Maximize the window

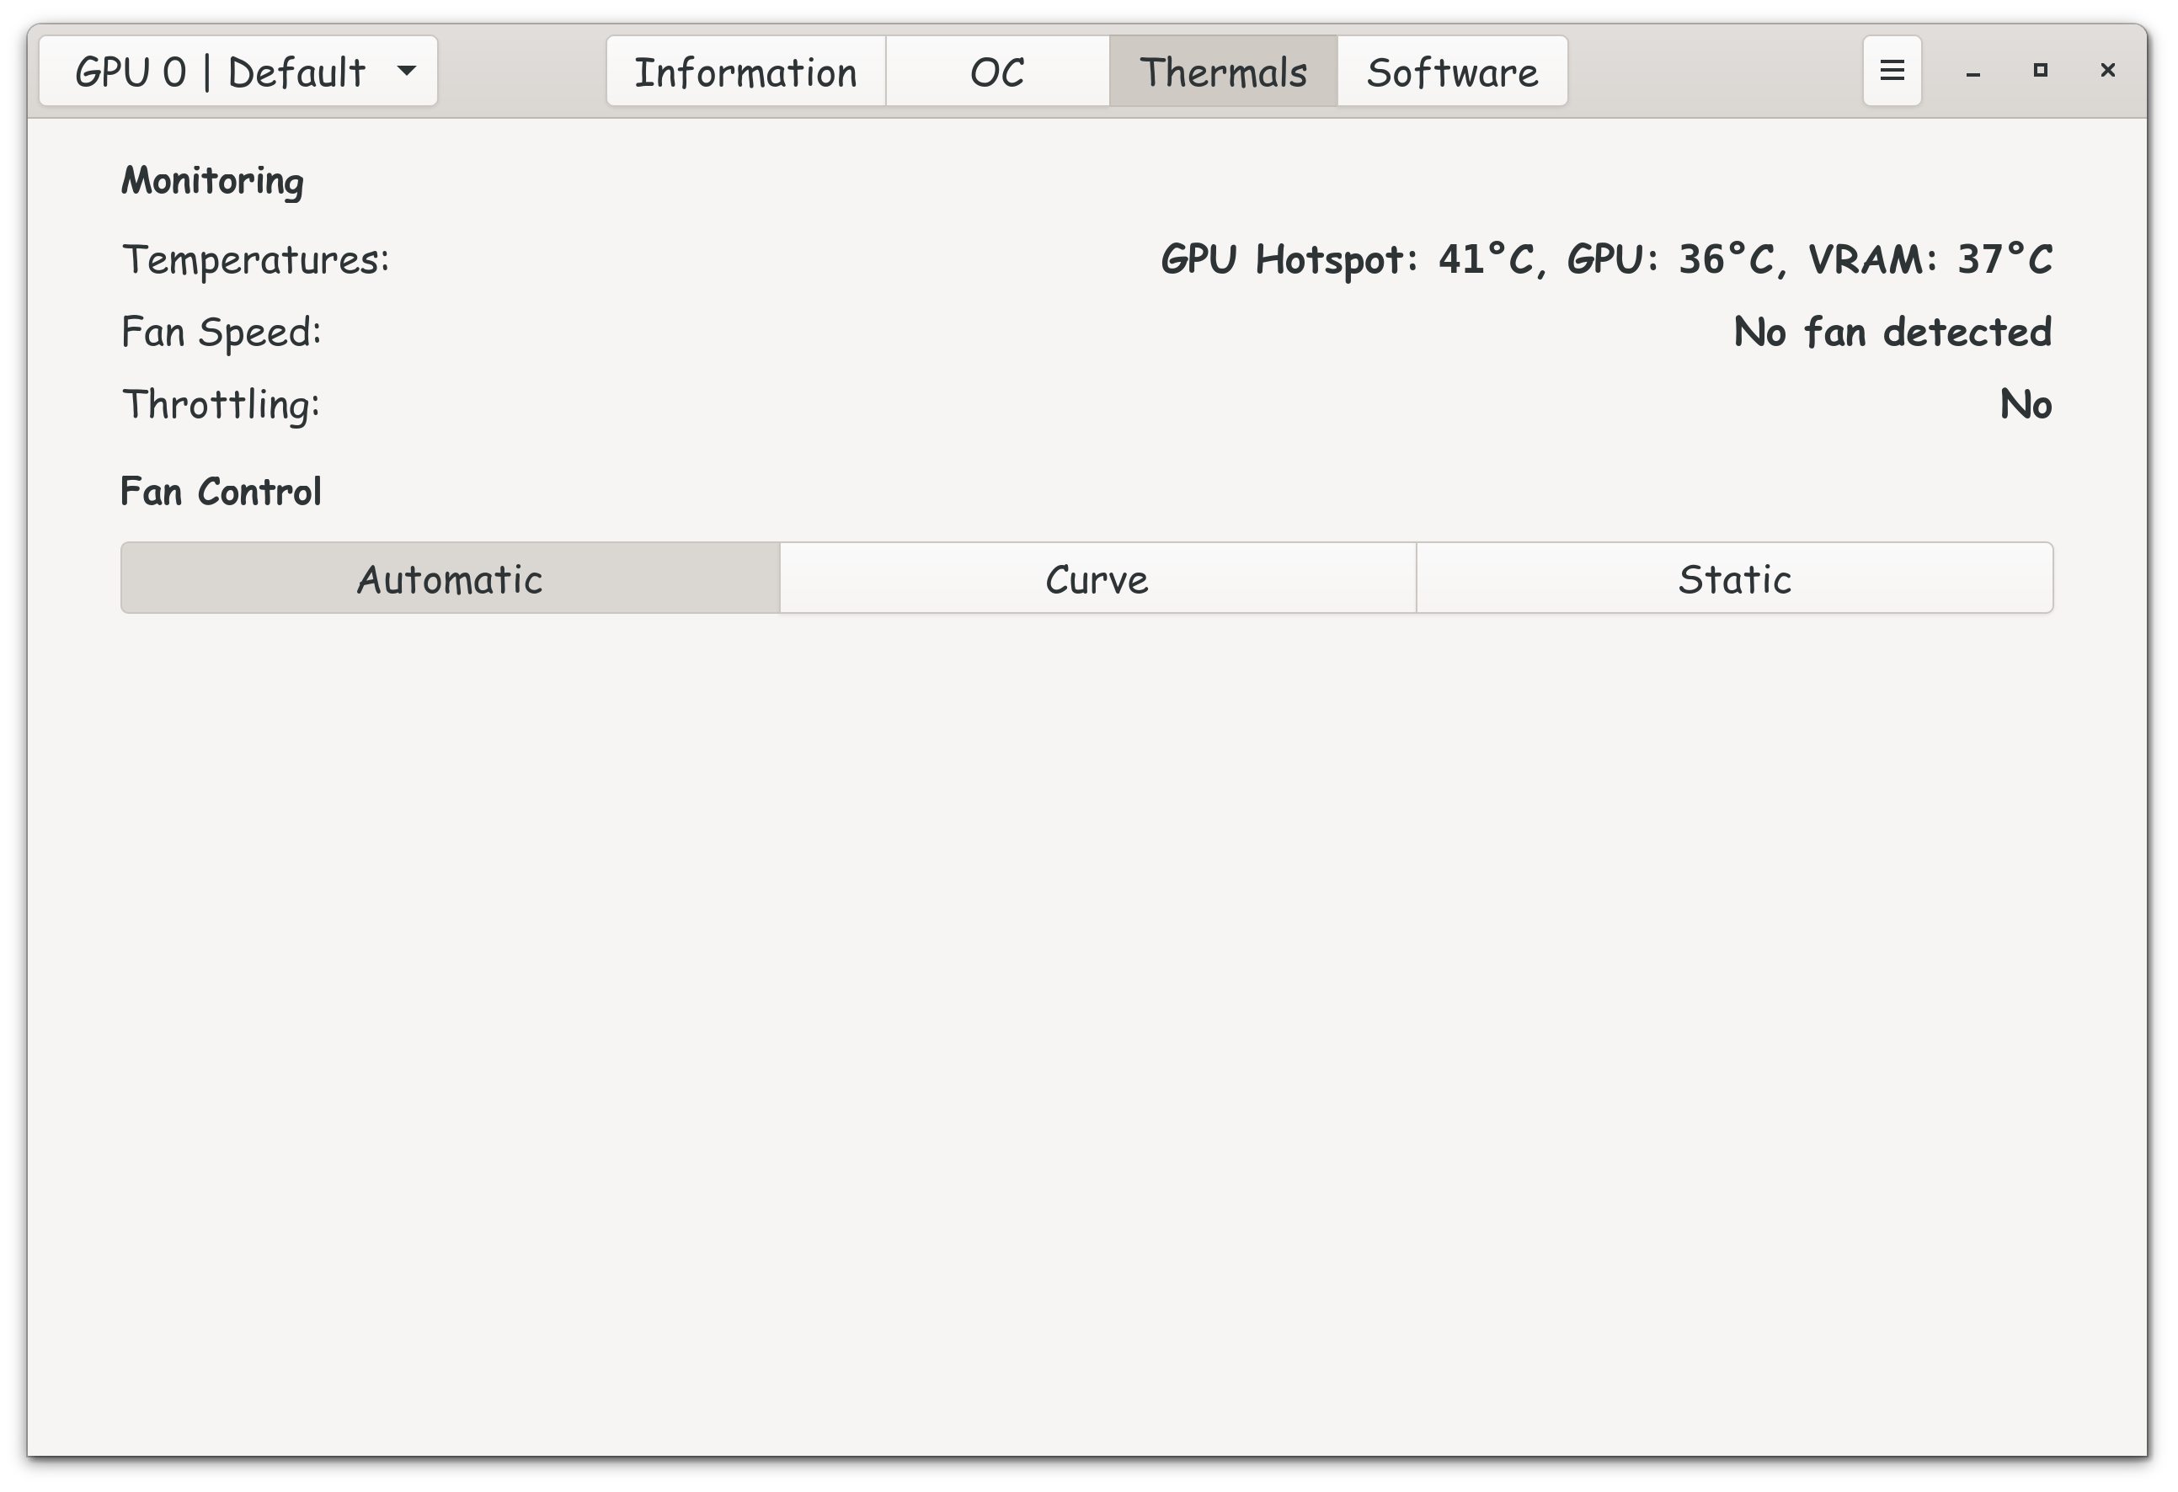[2040, 70]
